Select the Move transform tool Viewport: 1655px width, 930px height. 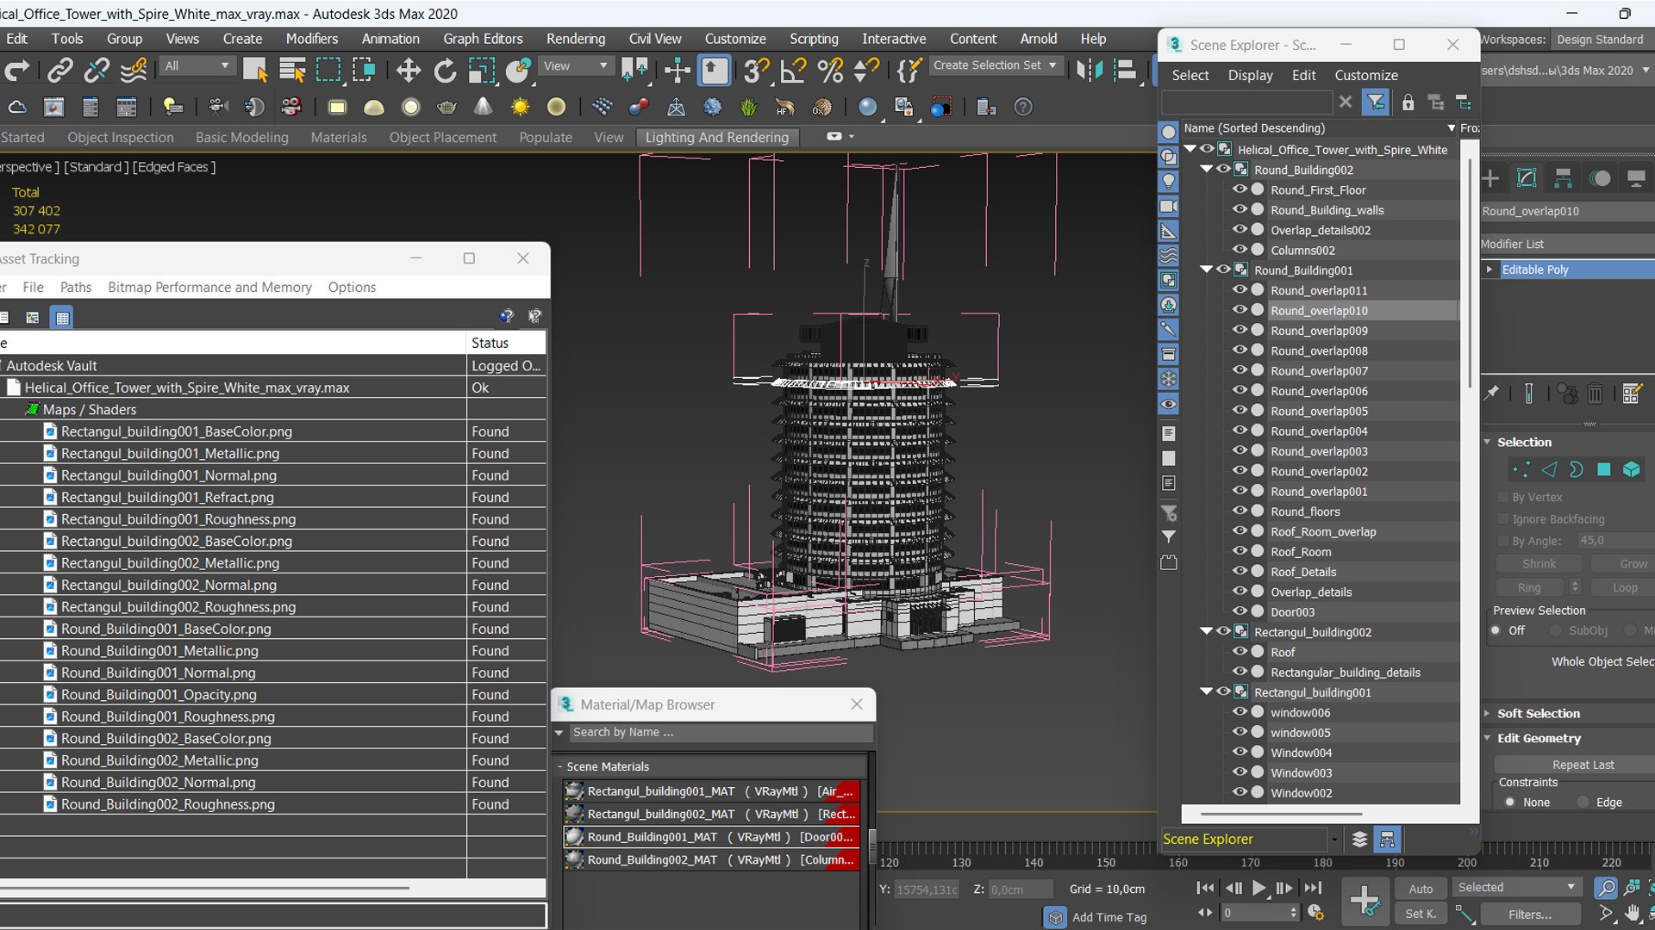tap(409, 71)
